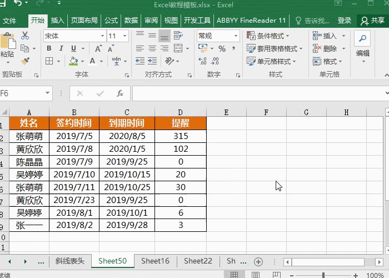Apply fill color bucket
The height and width of the screenshot is (278, 389).
pos(73,61)
